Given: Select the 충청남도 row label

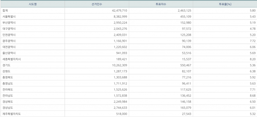Looking at the screenshot, I should pos(8,84).
